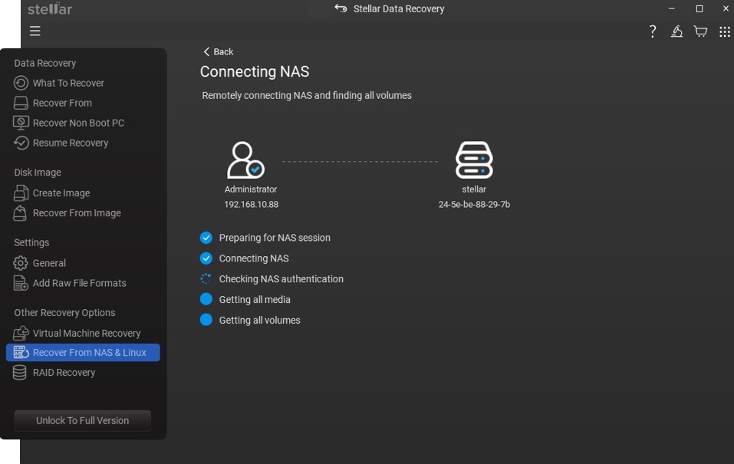Click the Connecting NAS step checkmark
Viewport: 734px width, 464px height.
[x=206, y=258]
